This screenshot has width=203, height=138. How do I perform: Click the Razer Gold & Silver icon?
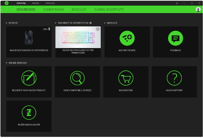(29, 112)
